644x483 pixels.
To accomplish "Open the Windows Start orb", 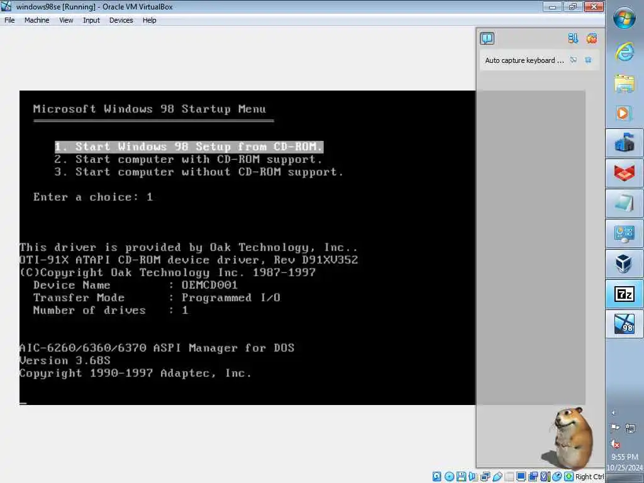I will [x=624, y=18].
